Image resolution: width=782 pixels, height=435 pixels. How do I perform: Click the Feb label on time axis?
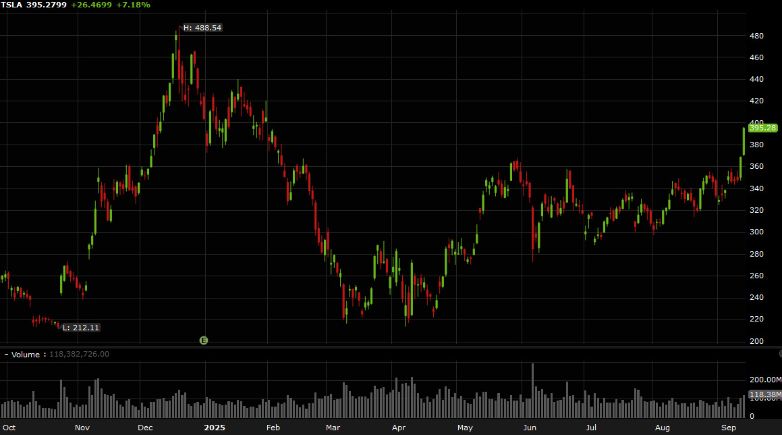coord(273,428)
